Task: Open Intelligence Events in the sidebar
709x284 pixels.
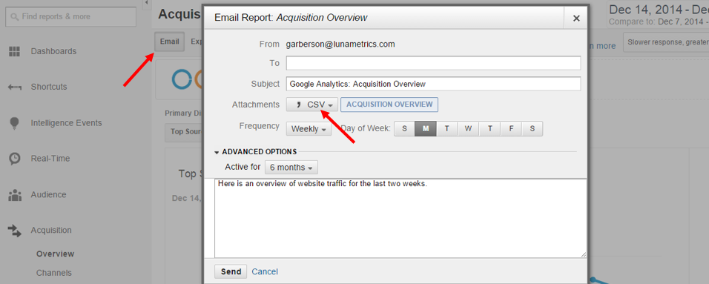Action: pos(67,123)
